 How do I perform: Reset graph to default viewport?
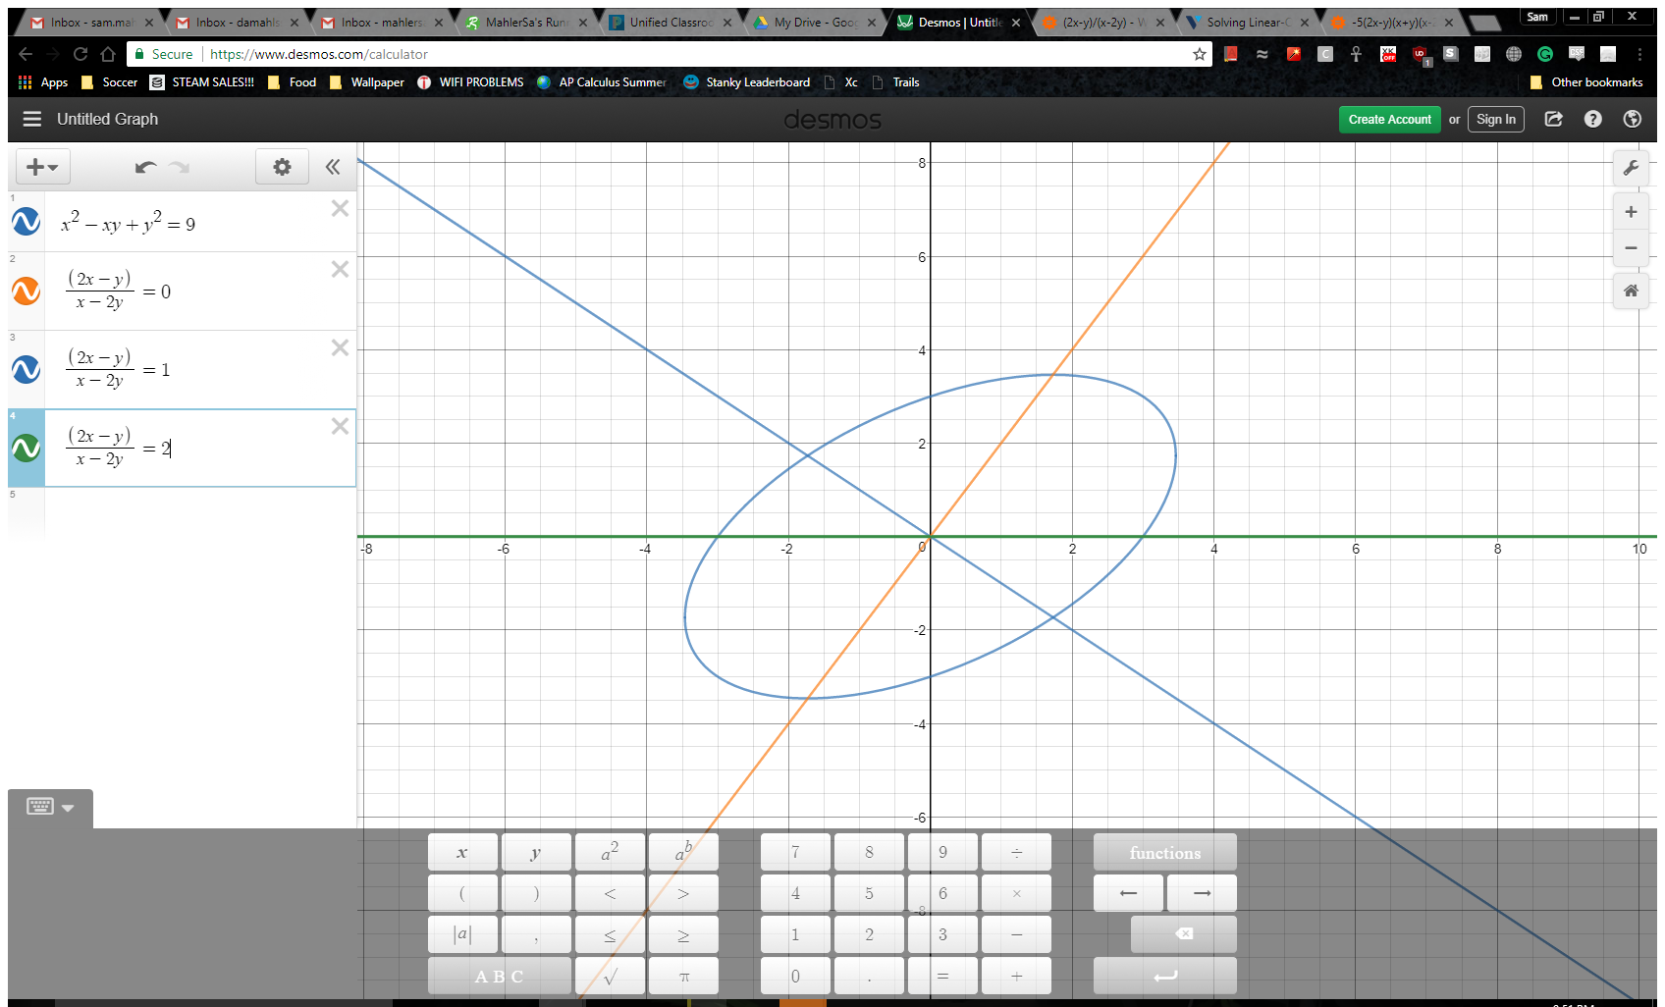tap(1631, 291)
